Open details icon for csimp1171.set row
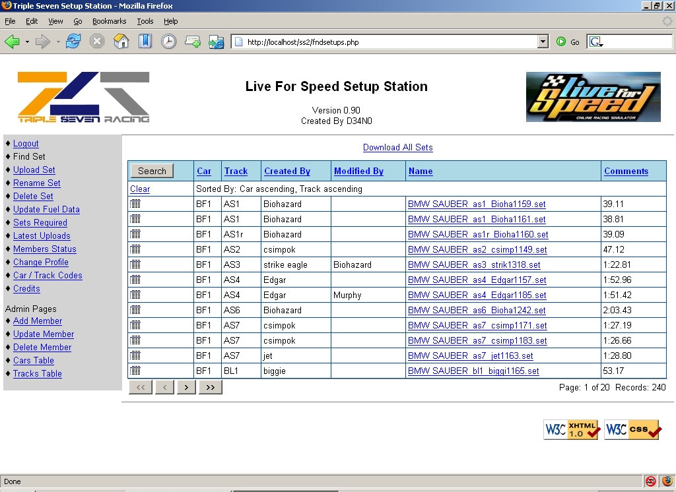676x492 pixels. click(x=135, y=325)
